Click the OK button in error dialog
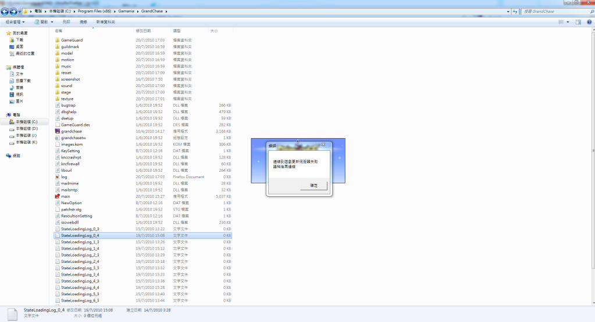The image size is (595, 322). pyautogui.click(x=313, y=186)
